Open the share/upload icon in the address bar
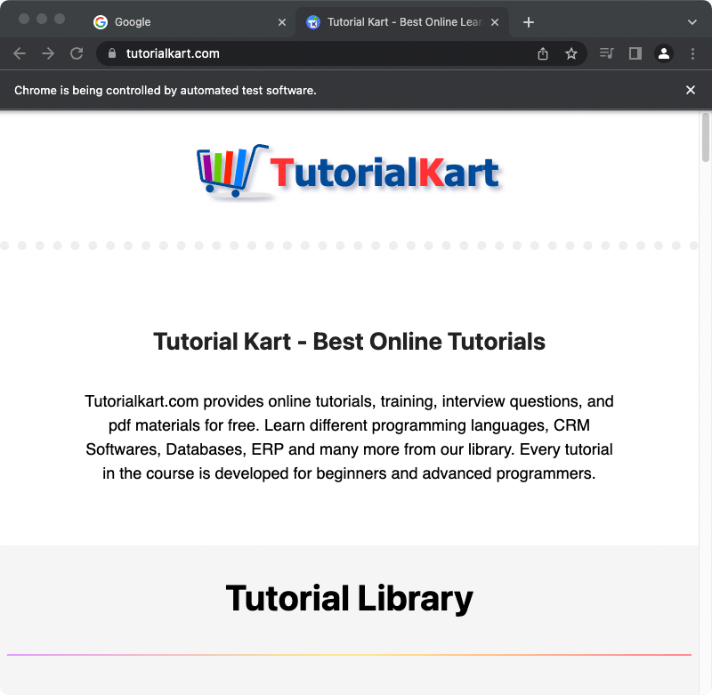 pyautogui.click(x=543, y=53)
